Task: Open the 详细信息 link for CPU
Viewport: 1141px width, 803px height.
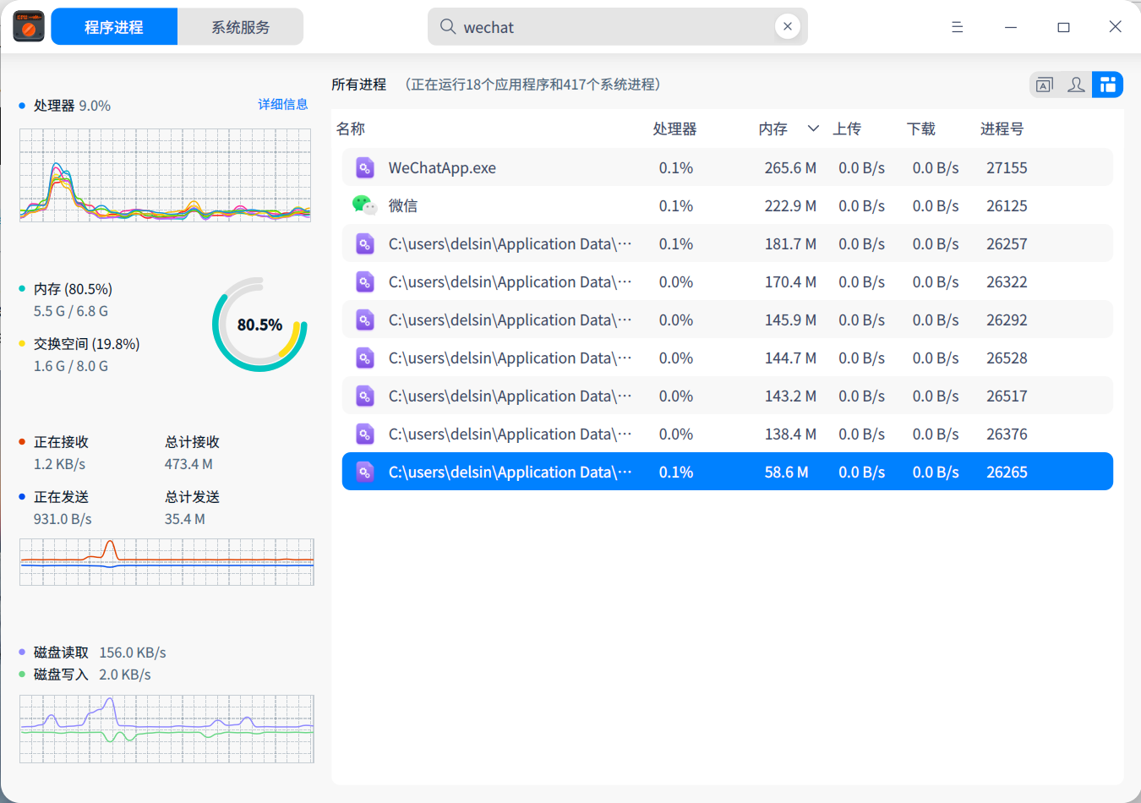Action: 283,104
